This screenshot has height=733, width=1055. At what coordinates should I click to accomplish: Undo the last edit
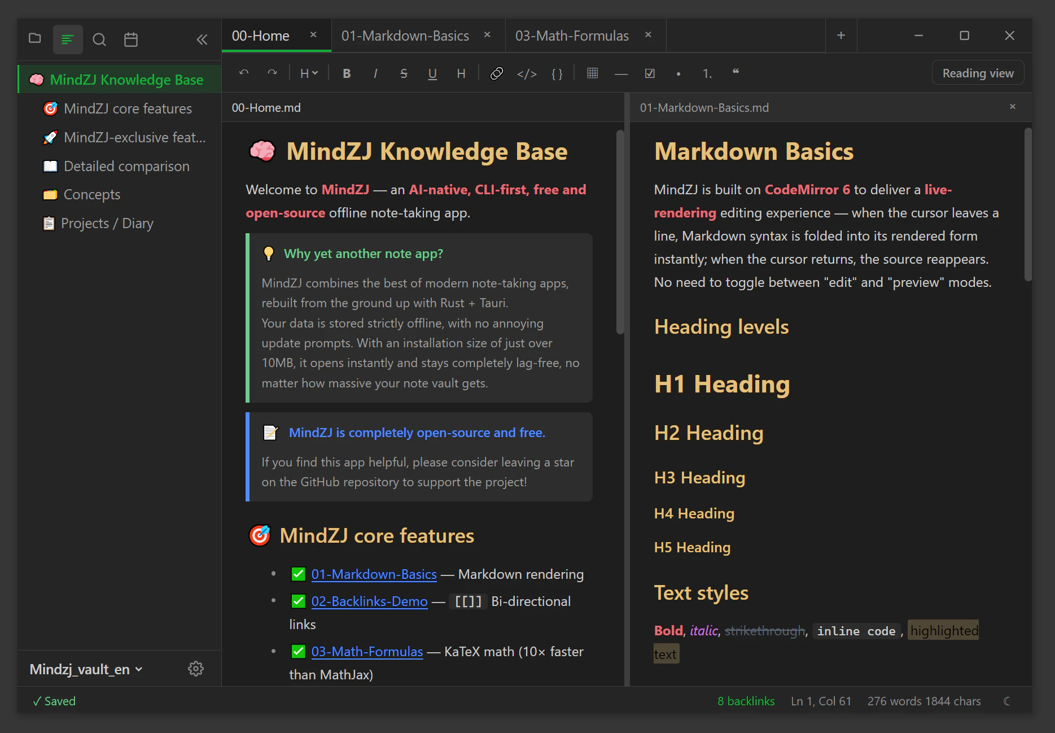pyautogui.click(x=244, y=73)
